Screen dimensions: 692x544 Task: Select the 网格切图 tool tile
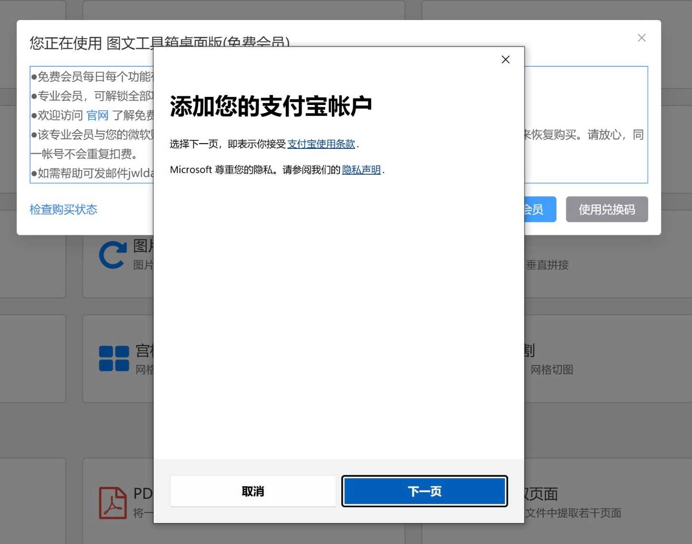[552, 369]
